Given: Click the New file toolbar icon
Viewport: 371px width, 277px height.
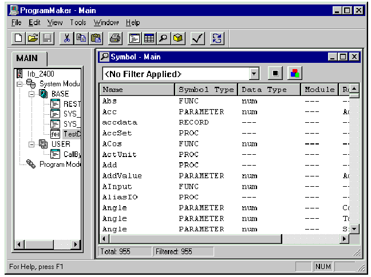Looking at the screenshot, I should click(x=18, y=38).
